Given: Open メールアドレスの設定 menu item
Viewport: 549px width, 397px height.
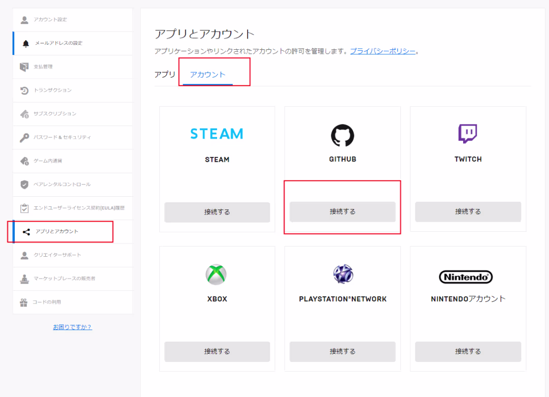Looking at the screenshot, I should [x=73, y=43].
